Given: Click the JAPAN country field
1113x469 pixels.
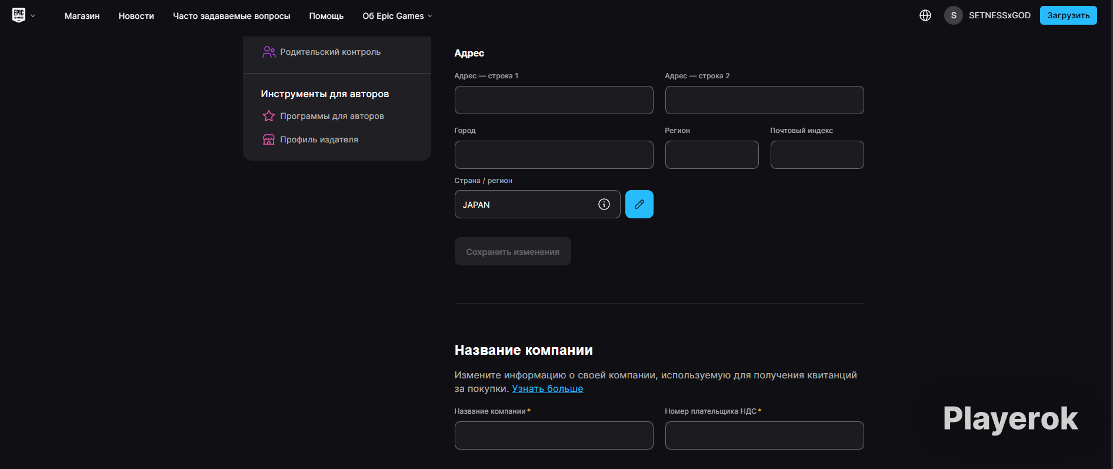Looking at the screenshot, I should (538, 204).
